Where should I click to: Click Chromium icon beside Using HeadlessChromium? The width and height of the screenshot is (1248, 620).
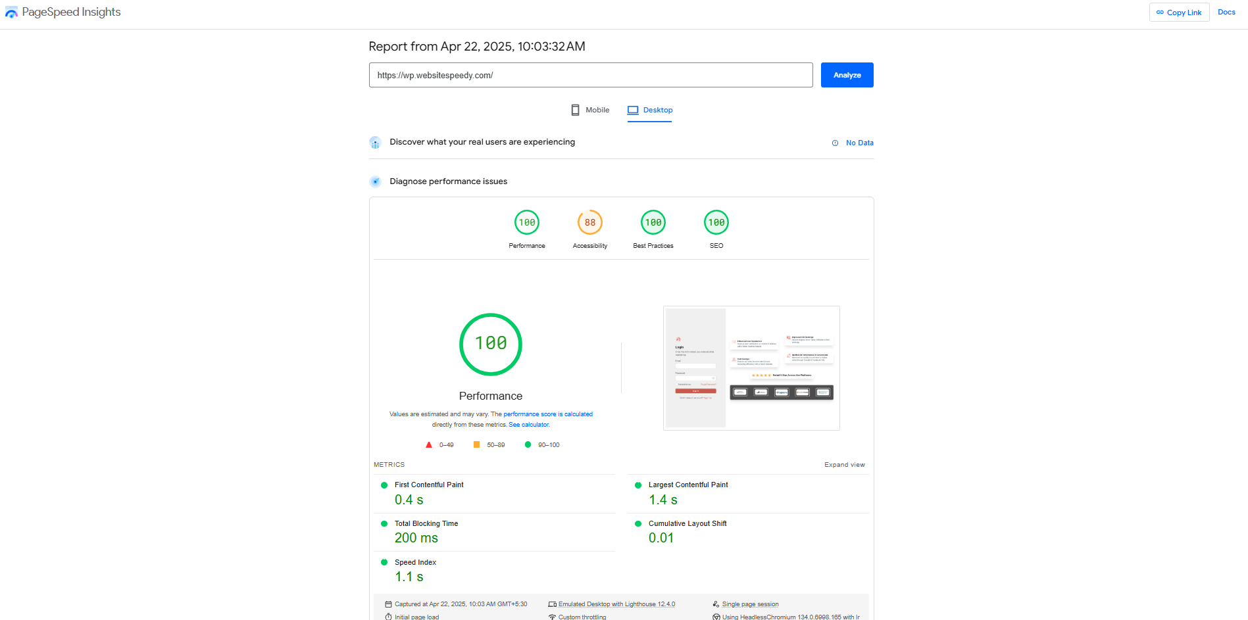pyautogui.click(x=716, y=617)
